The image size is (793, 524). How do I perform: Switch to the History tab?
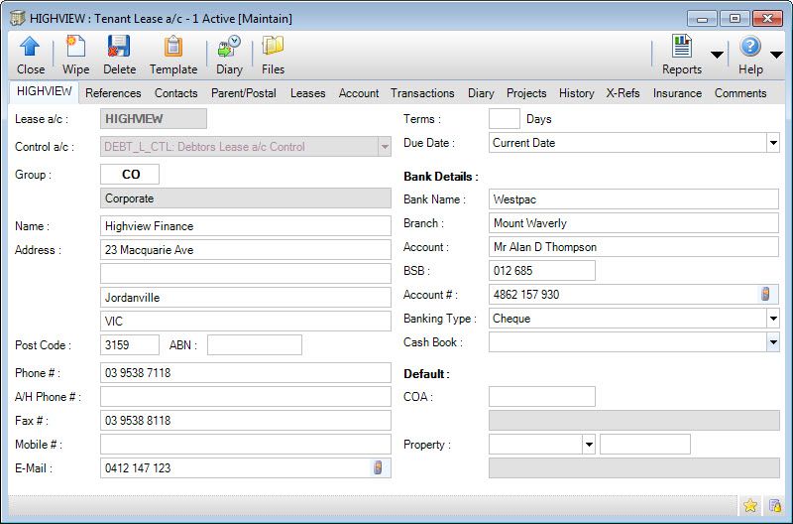coord(577,93)
